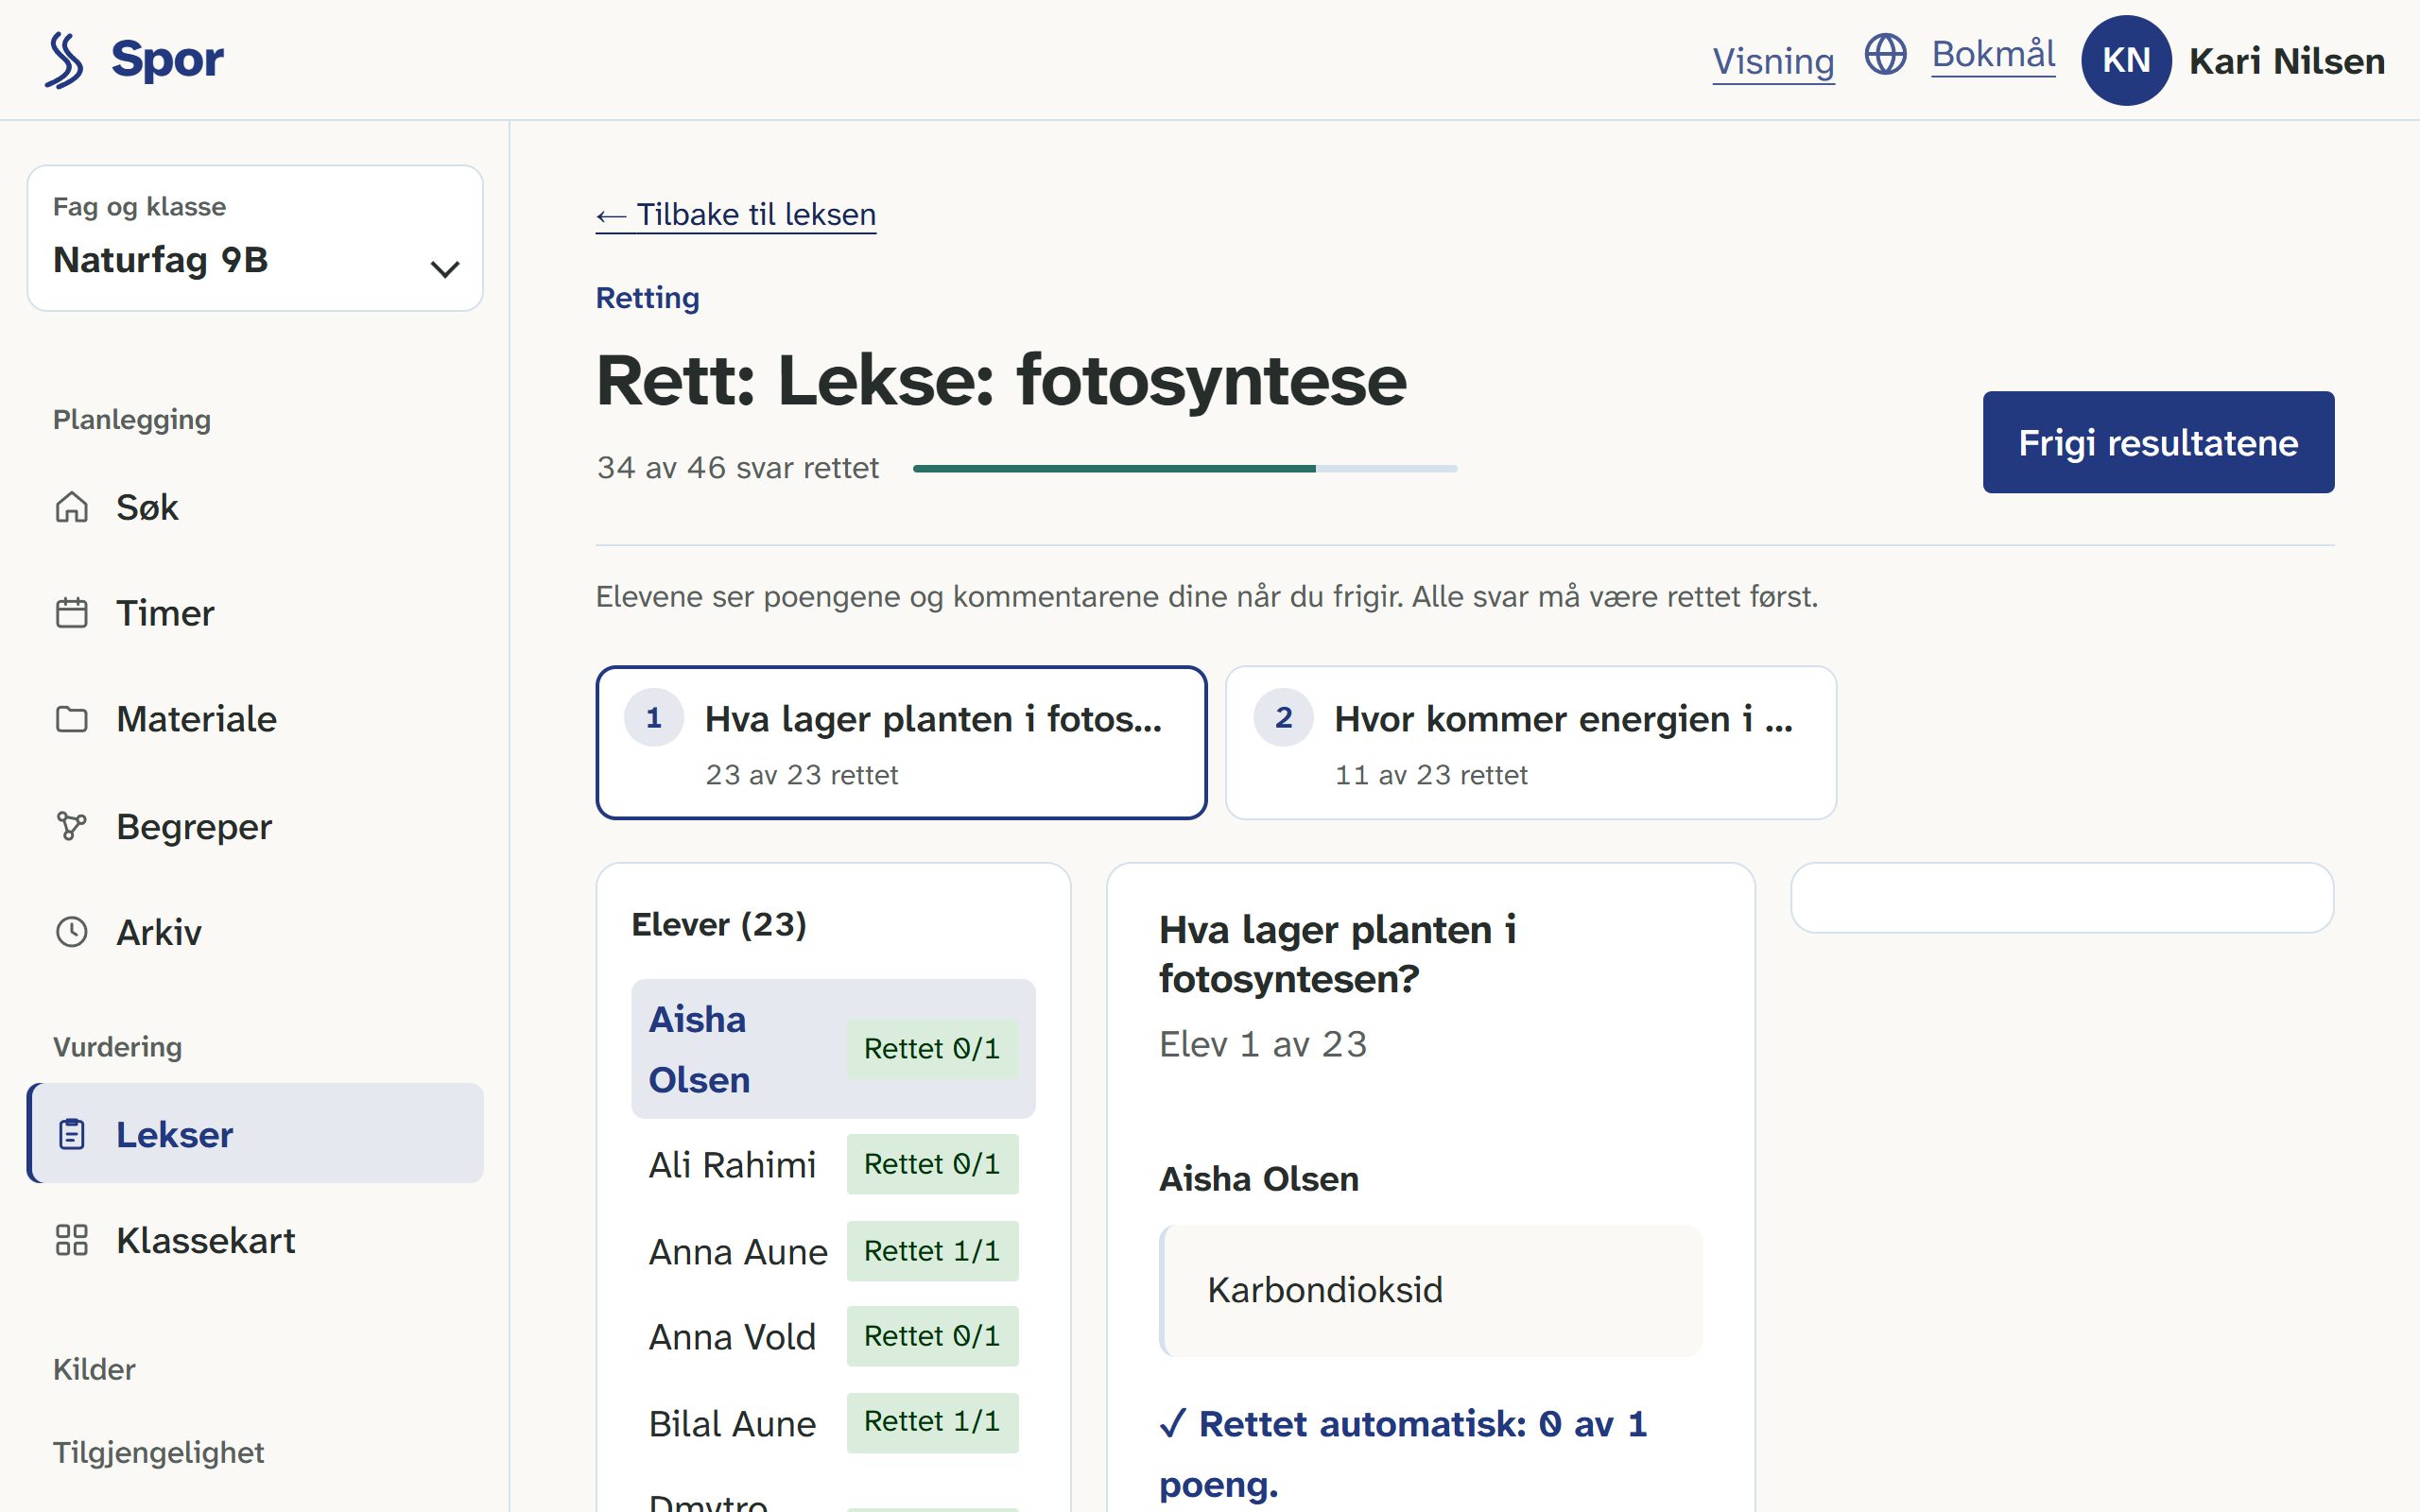The image size is (2420, 1512).
Task: Select Klassekart in the sidebar
Action: point(255,1240)
